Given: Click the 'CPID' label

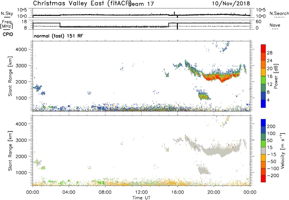Looking at the screenshot, I should [x=8, y=34].
